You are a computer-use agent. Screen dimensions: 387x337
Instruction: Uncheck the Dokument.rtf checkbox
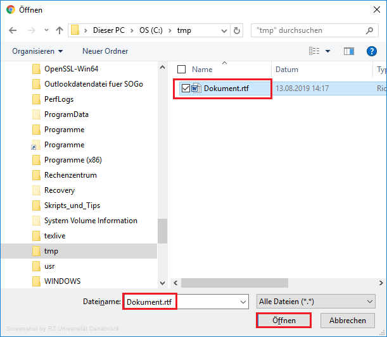click(185, 89)
